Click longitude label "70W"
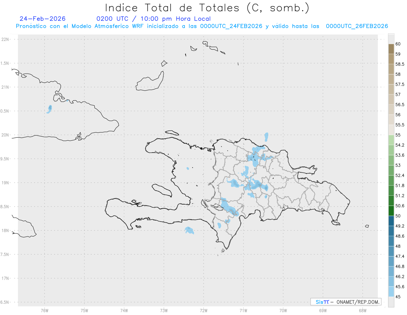407x315 pixels. 283,310
